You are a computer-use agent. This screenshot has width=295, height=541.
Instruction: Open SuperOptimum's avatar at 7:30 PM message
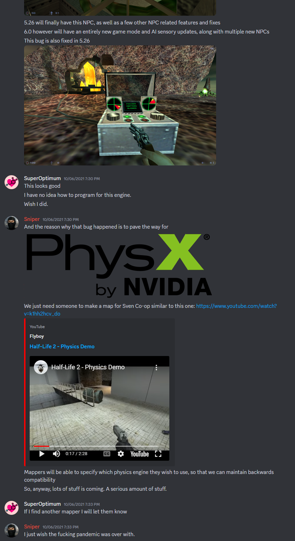(x=12, y=182)
